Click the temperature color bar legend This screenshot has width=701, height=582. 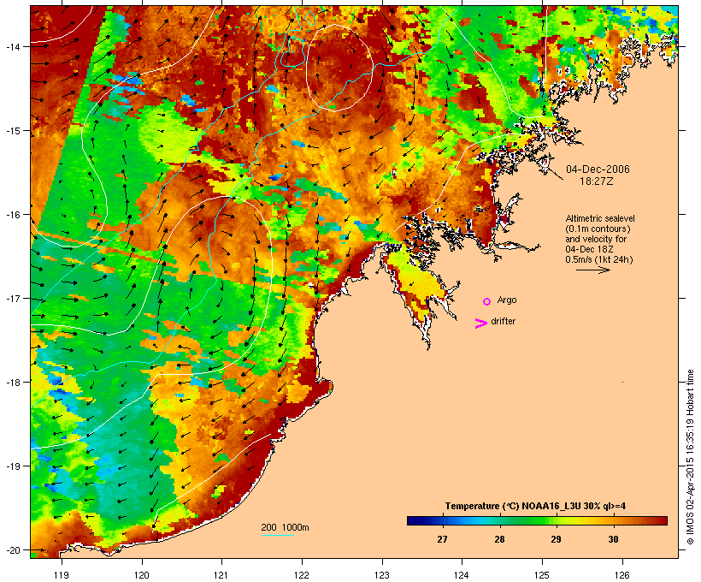tap(537, 520)
